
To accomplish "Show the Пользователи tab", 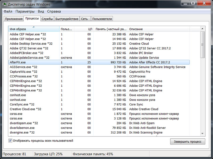I will coord(102,19).
